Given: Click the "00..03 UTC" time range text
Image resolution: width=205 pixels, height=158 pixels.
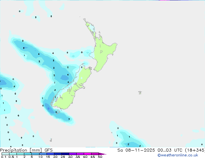Looking at the screenshot, I should pyautogui.click(x=170, y=150).
